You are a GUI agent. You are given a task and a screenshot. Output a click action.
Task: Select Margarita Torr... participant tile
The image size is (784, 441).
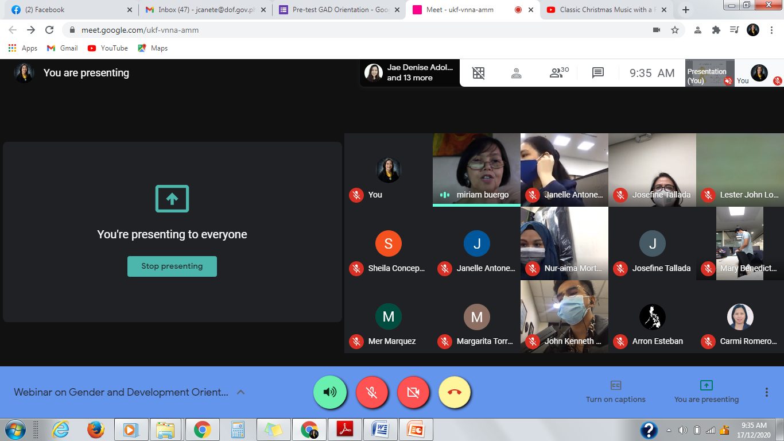coord(476,316)
